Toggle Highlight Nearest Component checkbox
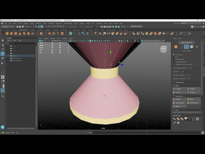Screen dimensions: 205x154 click(x=174, y=64)
